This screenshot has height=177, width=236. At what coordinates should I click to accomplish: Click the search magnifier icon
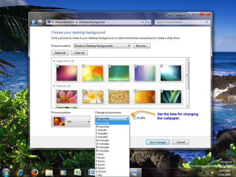pyautogui.click(x=207, y=22)
